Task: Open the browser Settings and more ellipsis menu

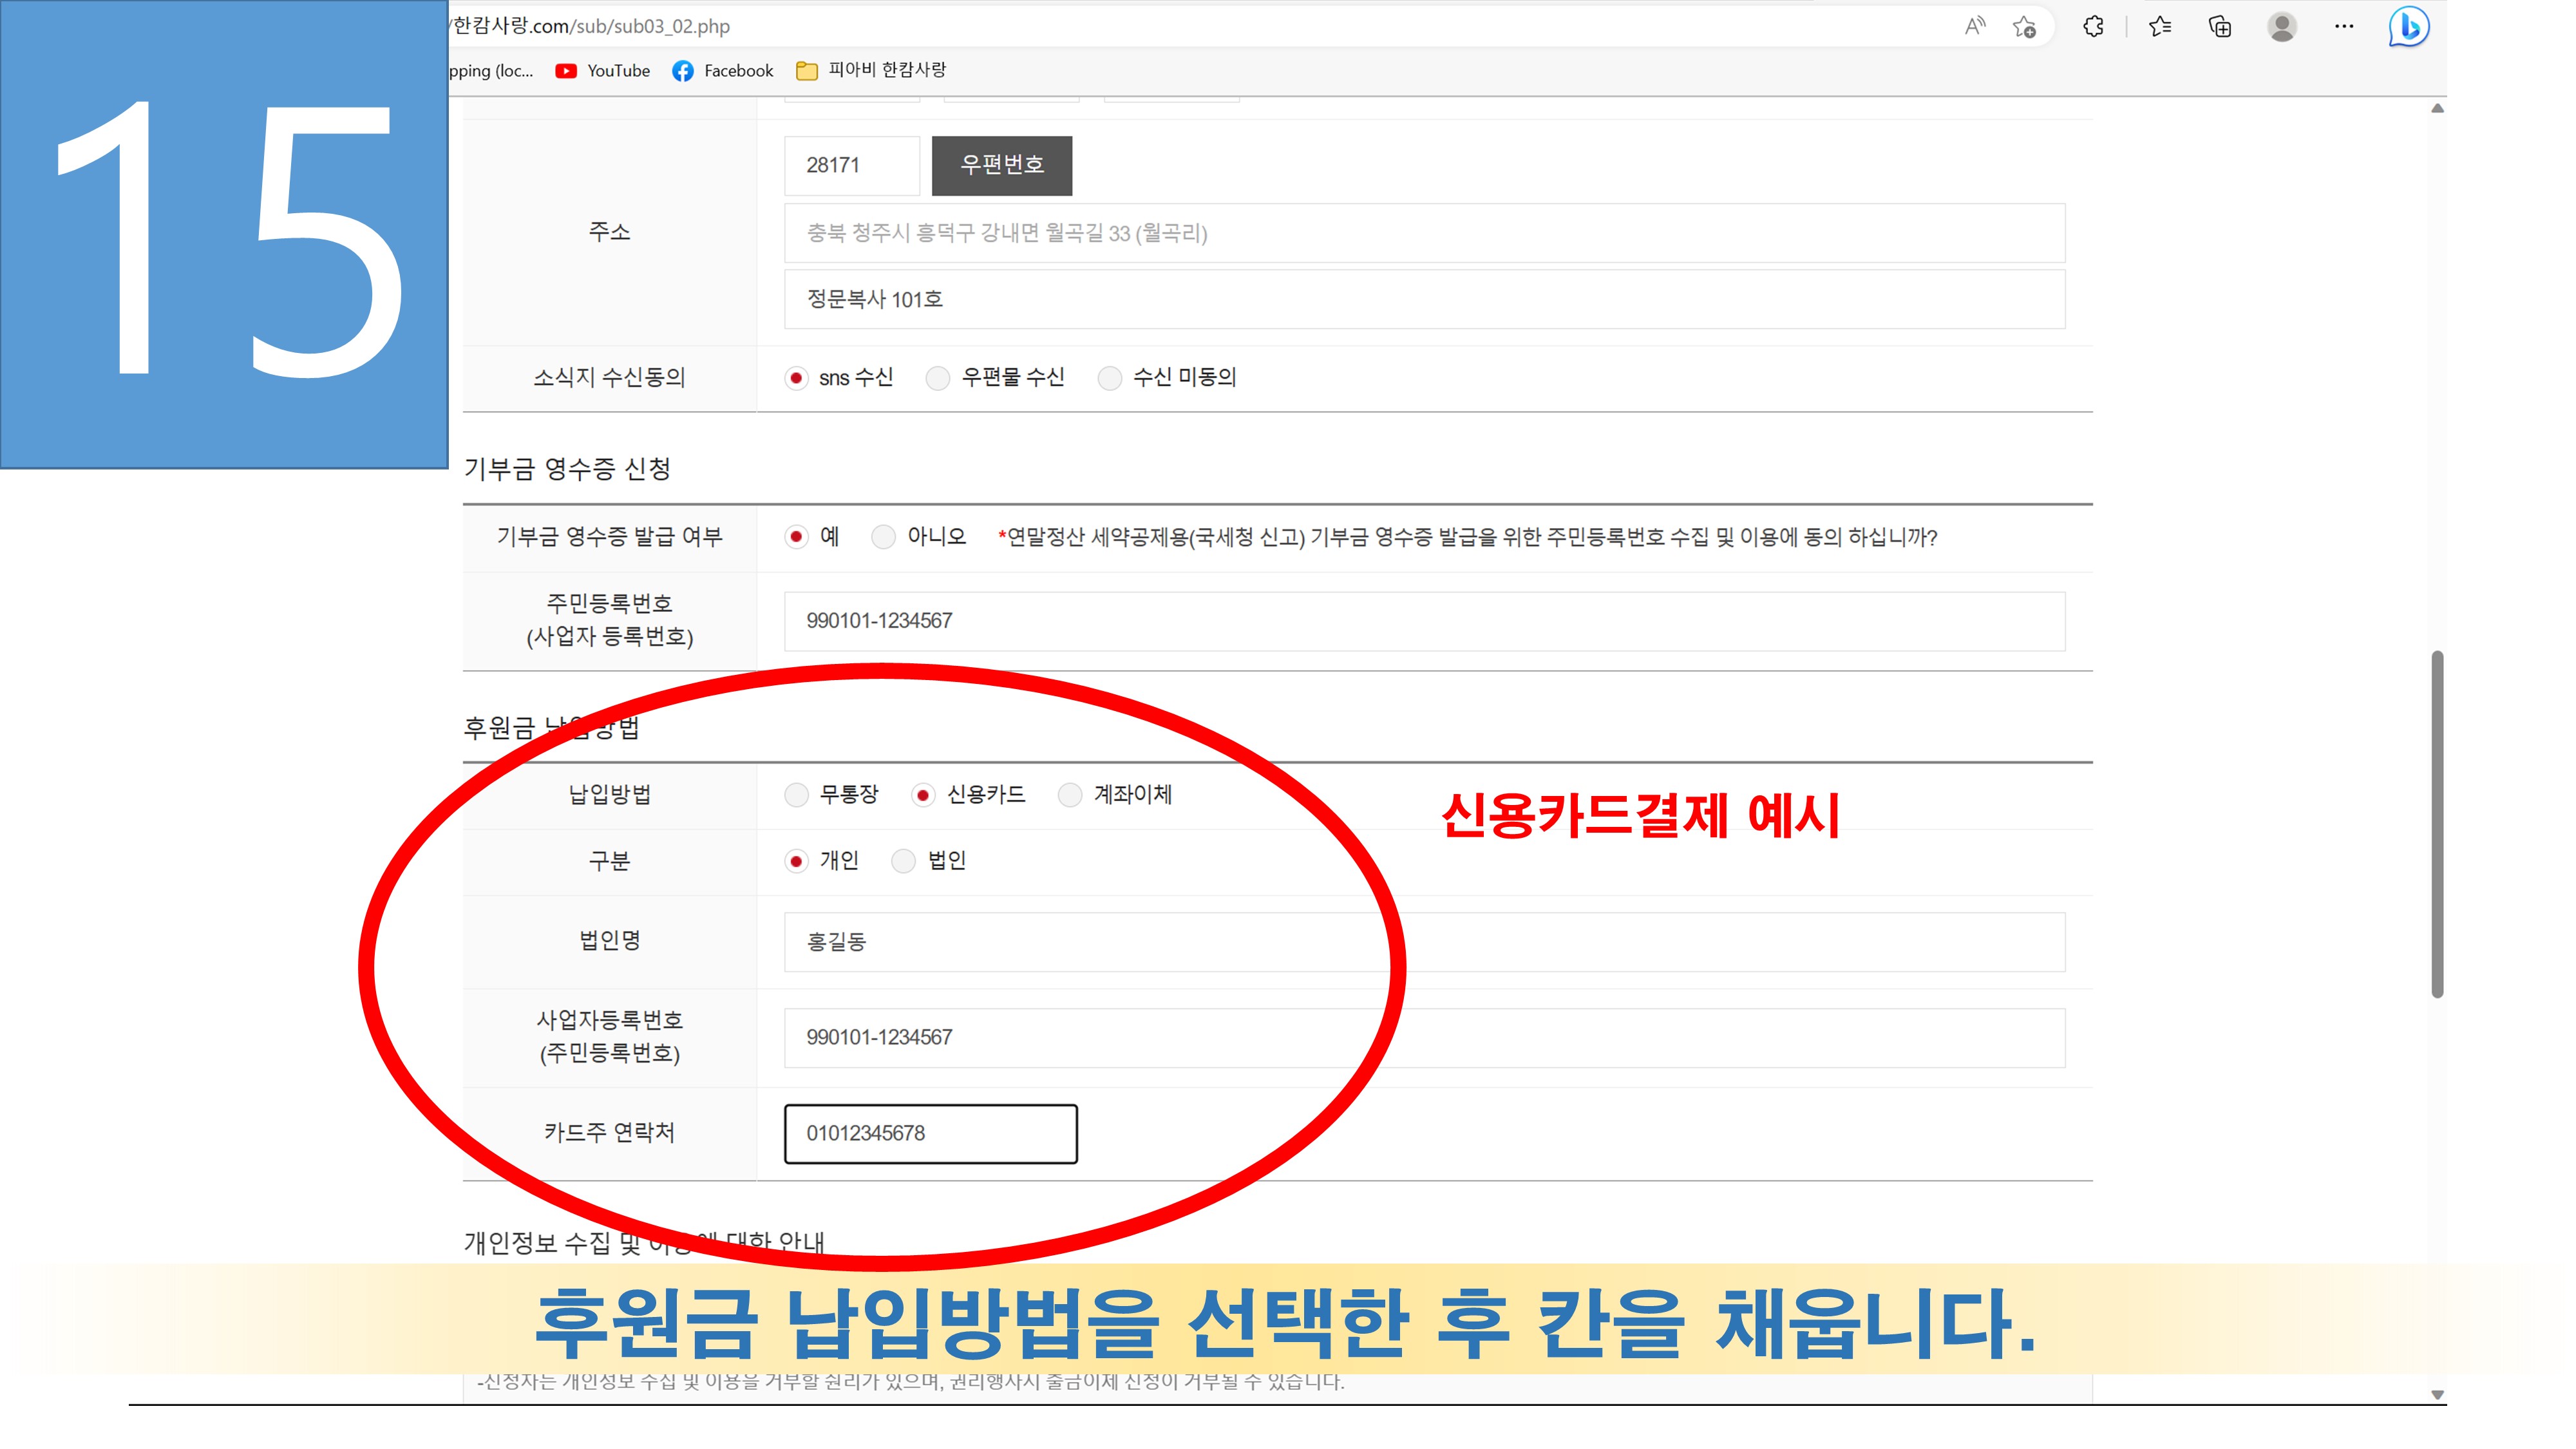Action: [2343, 27]
